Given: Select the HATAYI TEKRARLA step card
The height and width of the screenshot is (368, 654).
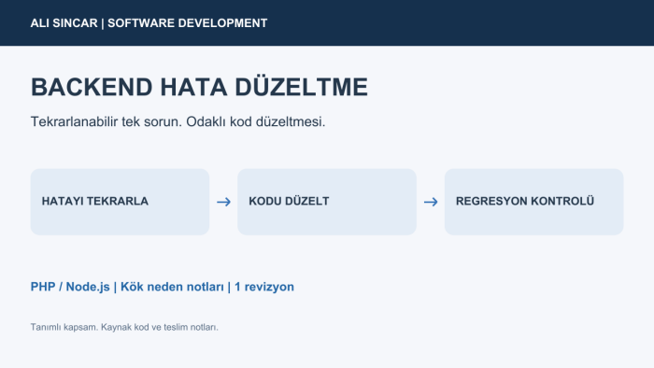Looking at the screenshot, I should (121, 202).
